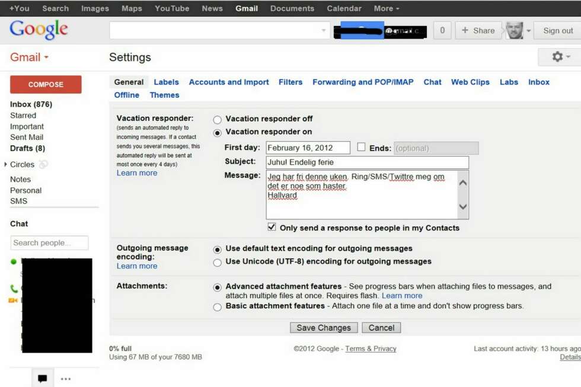Open the Themes tab

point(165,95)
